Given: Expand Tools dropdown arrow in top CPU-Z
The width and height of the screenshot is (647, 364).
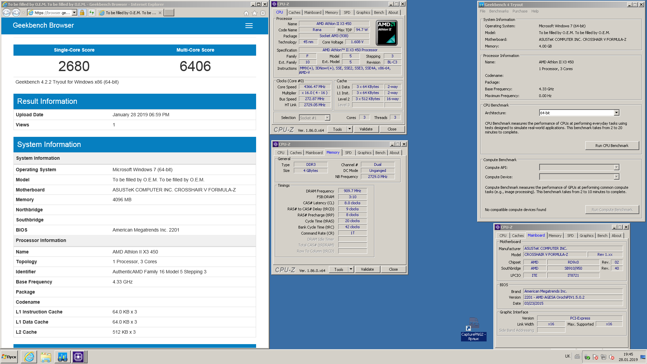Looking at the screenshot, I should click(x=349, y=129).
